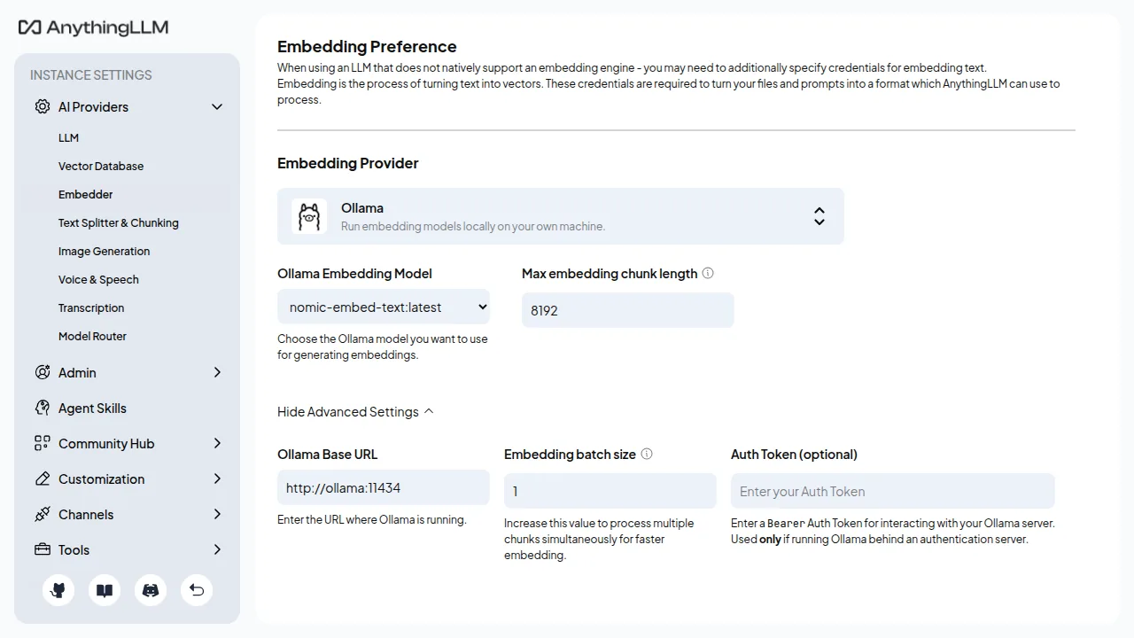This screenshot has width=1134, height=638.
Task: Open the Discord icon link
Action: point(151,590)
